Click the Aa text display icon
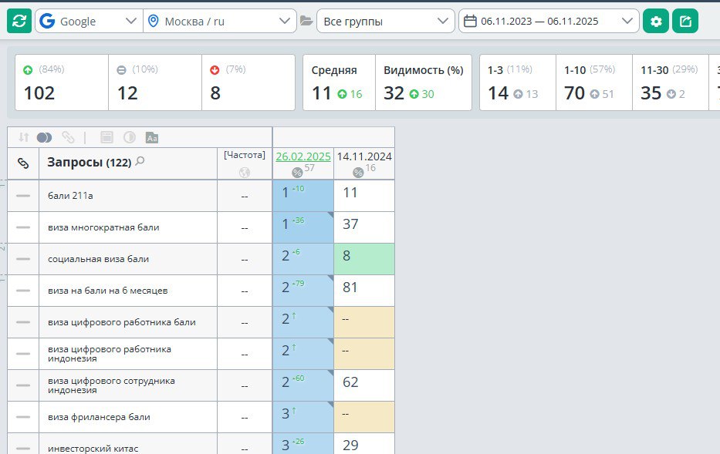Viewport: 720px width, 454px height. [x=152, y=137]
